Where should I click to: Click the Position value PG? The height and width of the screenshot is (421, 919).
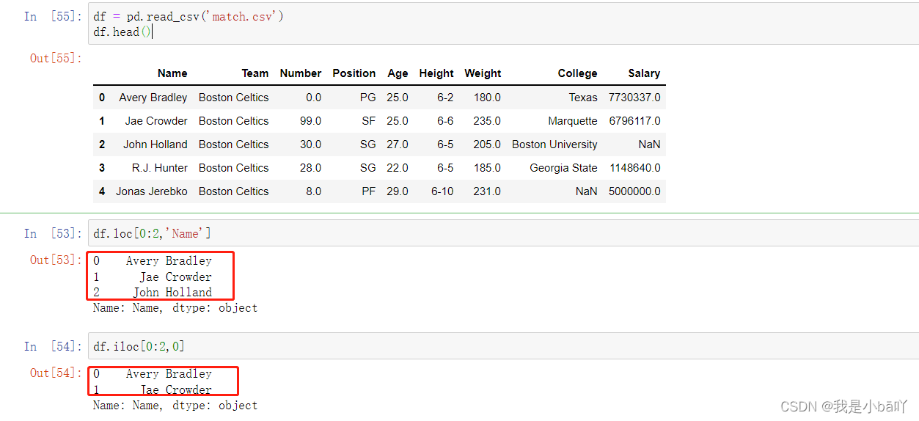click(368, 98)
